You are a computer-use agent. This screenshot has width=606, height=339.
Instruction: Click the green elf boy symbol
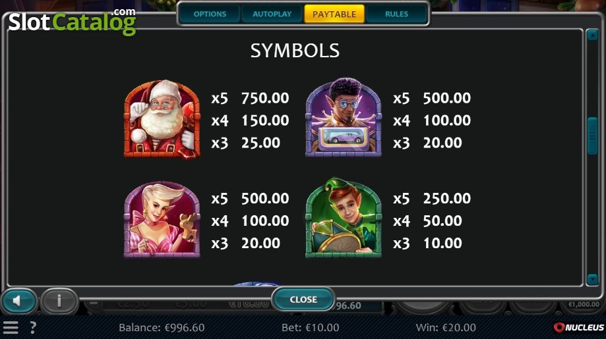point(344,218)
